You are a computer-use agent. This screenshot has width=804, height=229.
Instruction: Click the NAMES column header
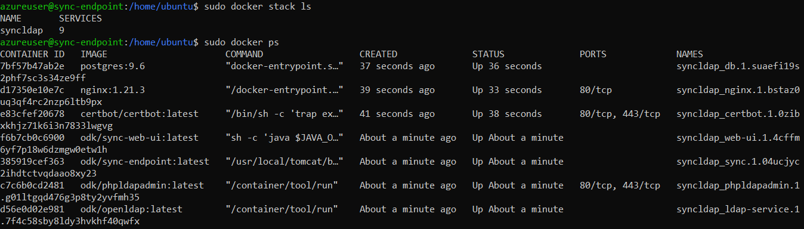[x=690, y=54]
